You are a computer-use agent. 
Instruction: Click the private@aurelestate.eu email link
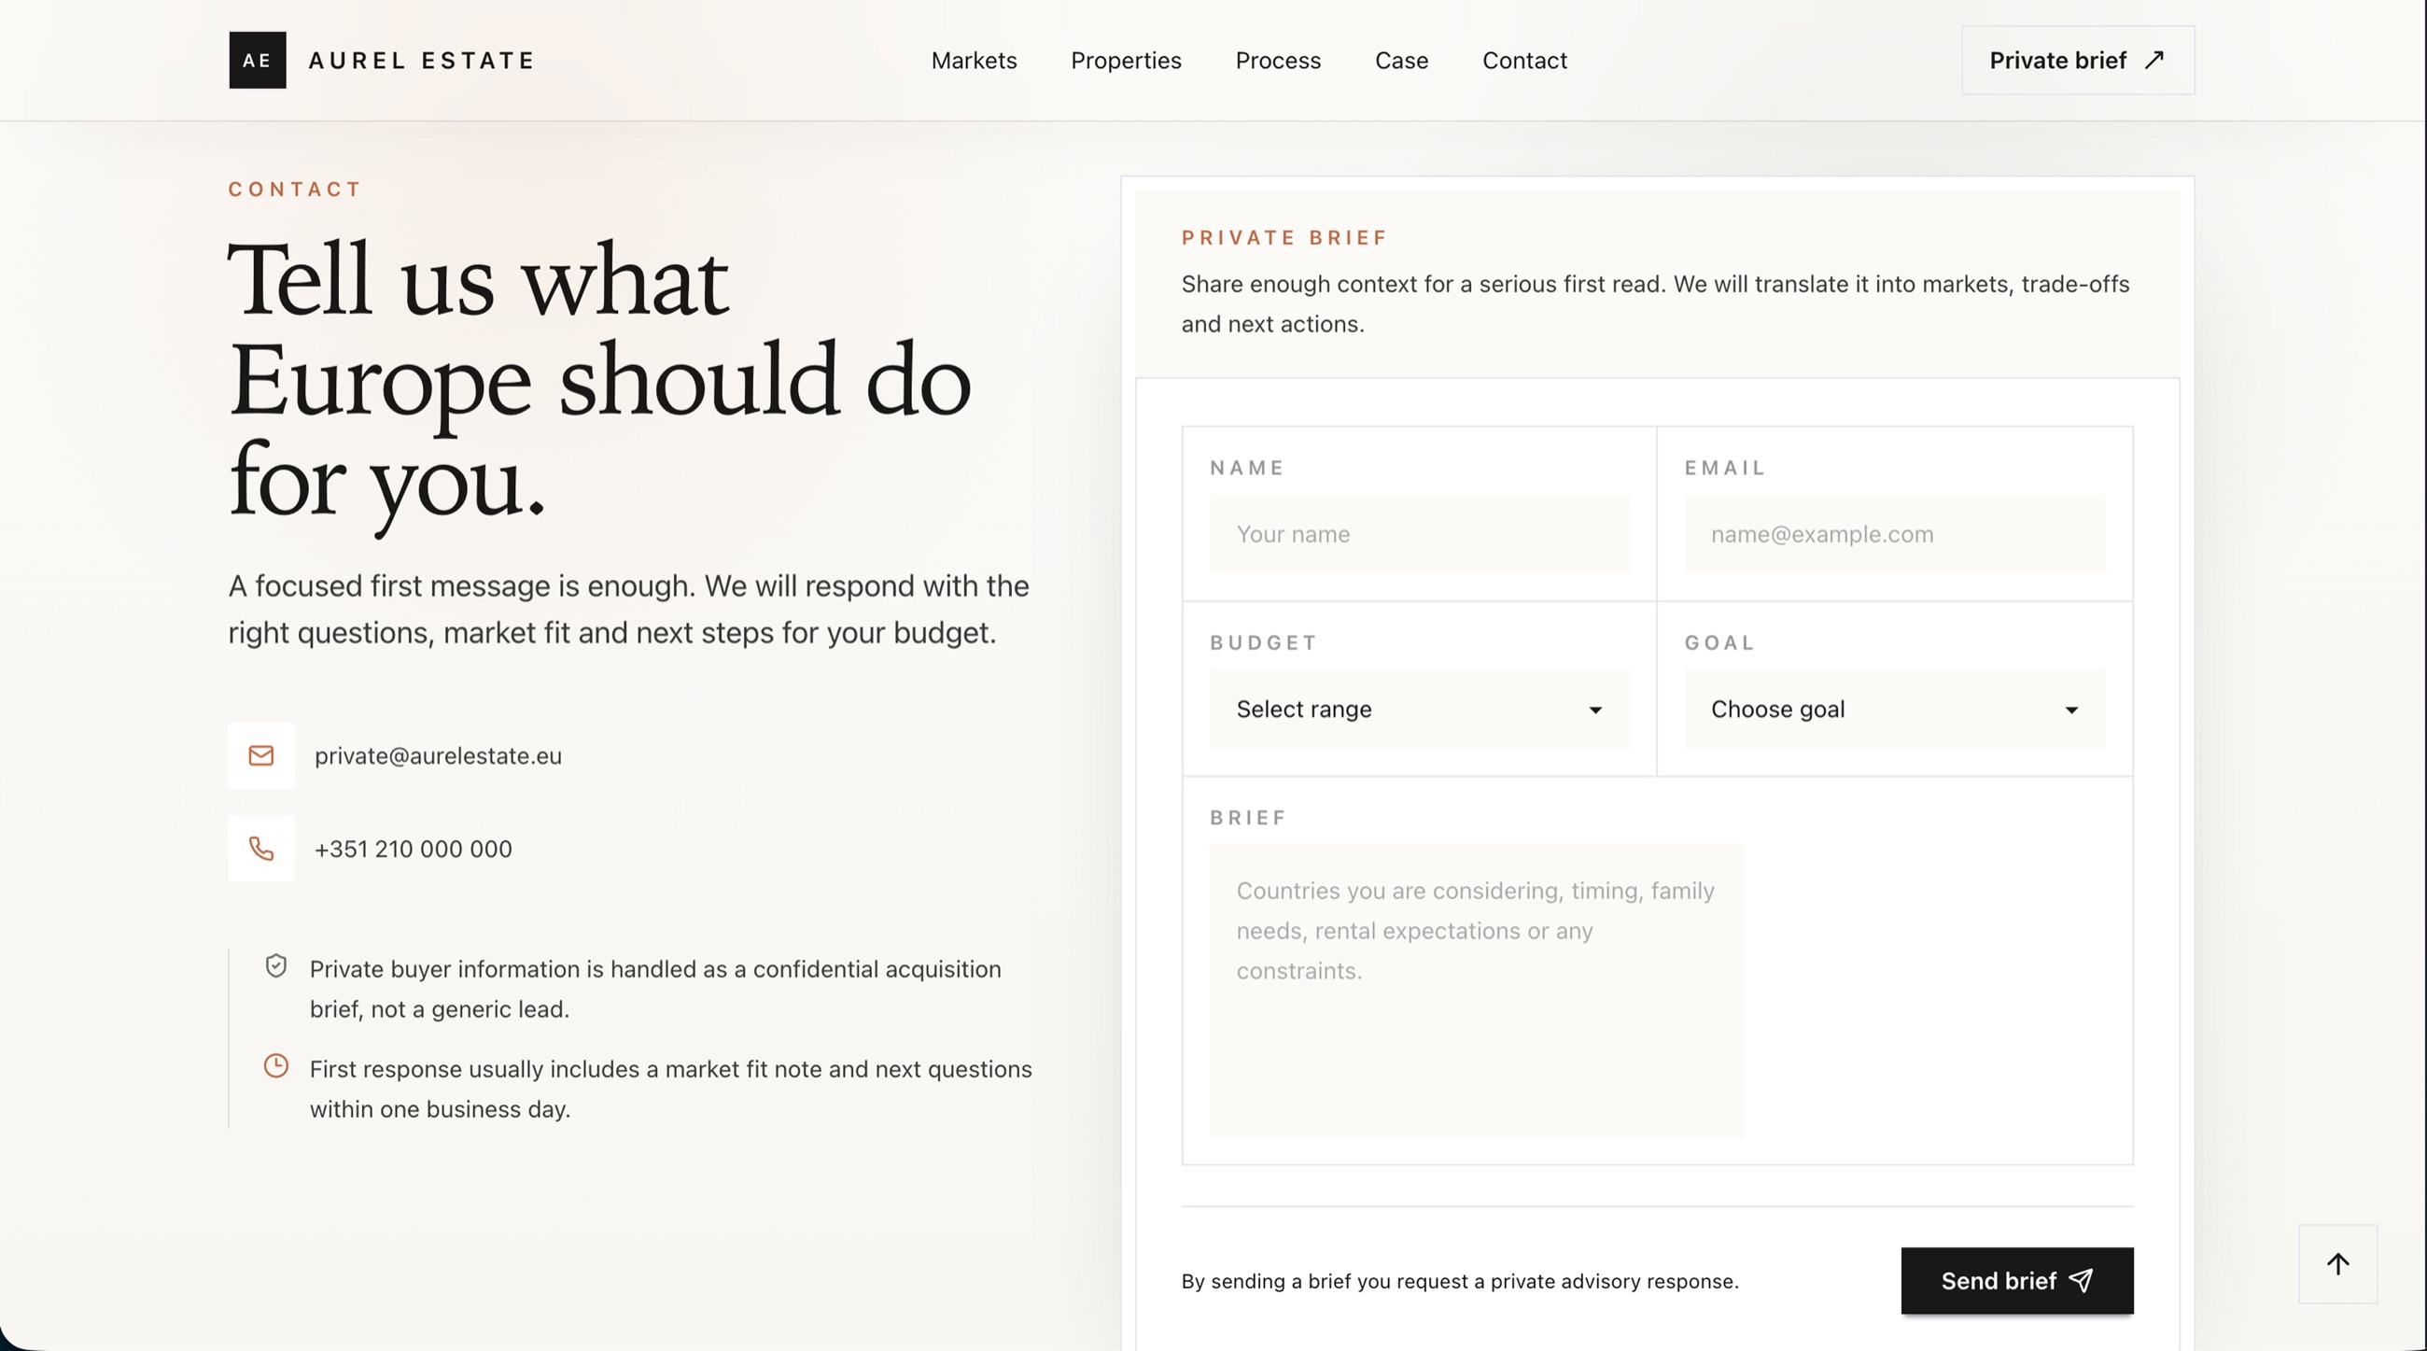tap(438, 755)
